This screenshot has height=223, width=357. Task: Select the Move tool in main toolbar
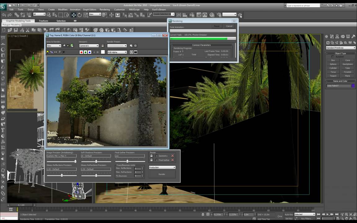point(73,15)
